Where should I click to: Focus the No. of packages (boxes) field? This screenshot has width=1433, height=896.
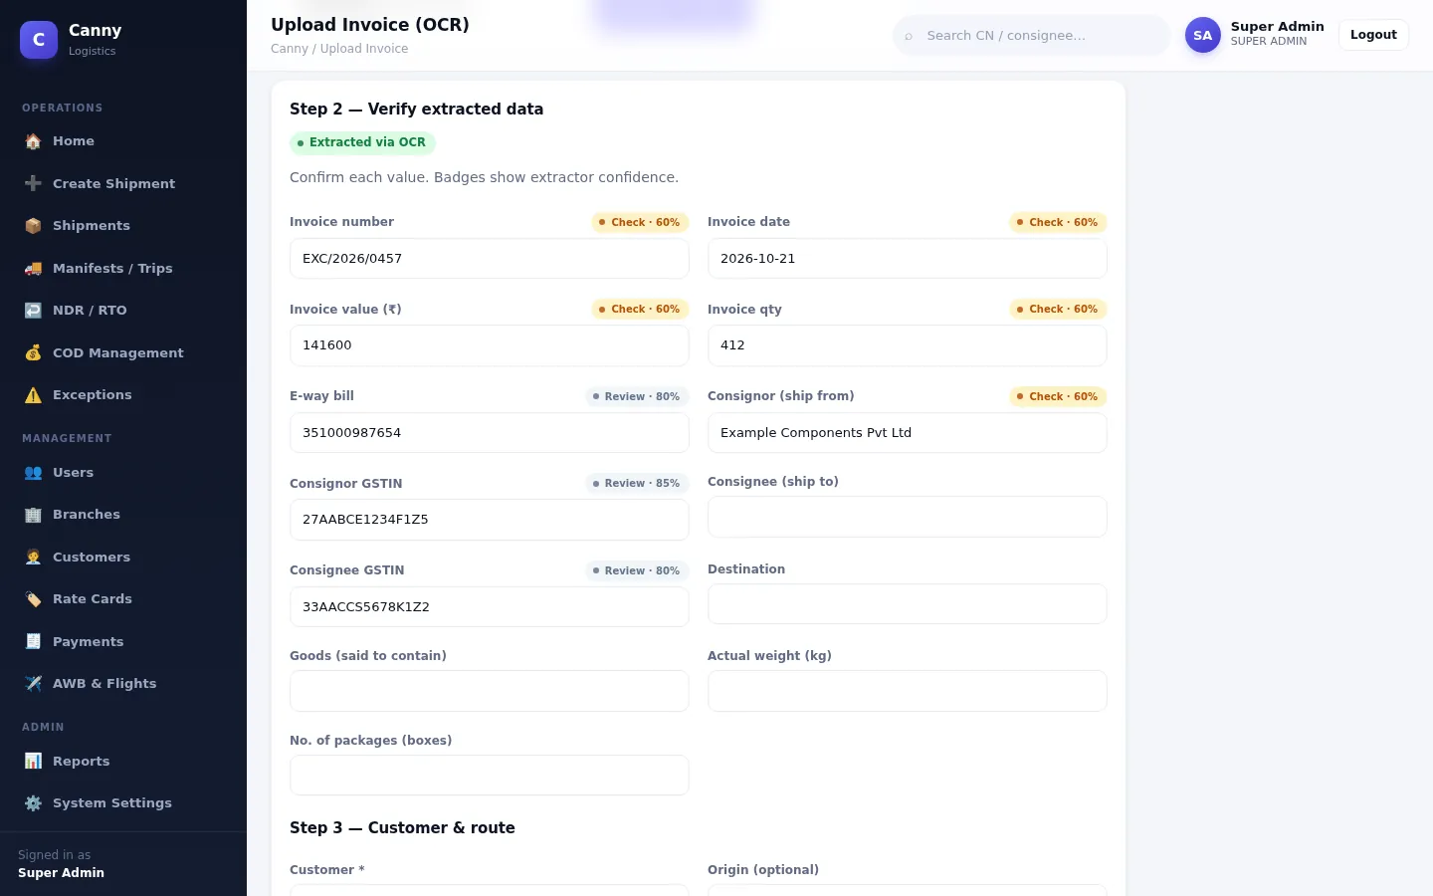tap(490, 776)
